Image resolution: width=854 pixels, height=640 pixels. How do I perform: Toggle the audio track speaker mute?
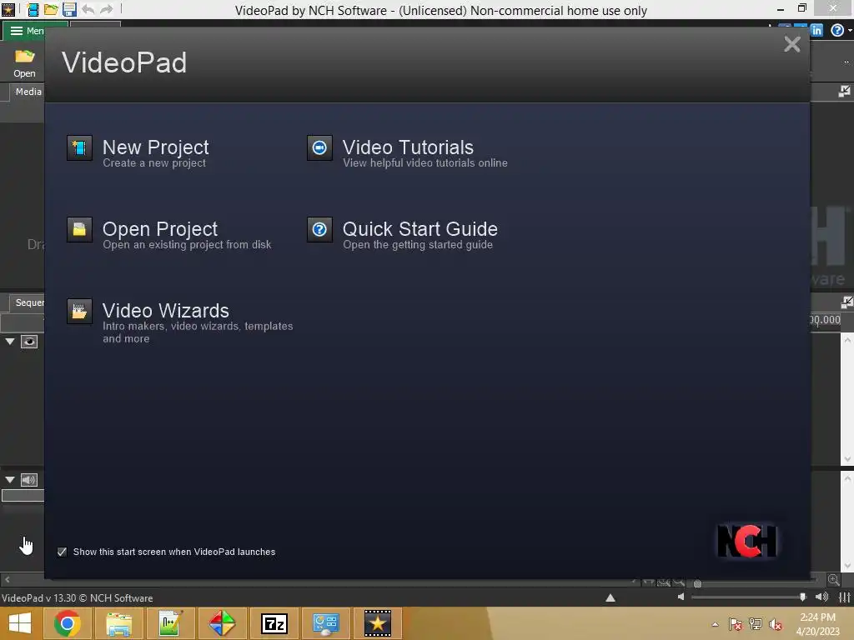point(29,479)
